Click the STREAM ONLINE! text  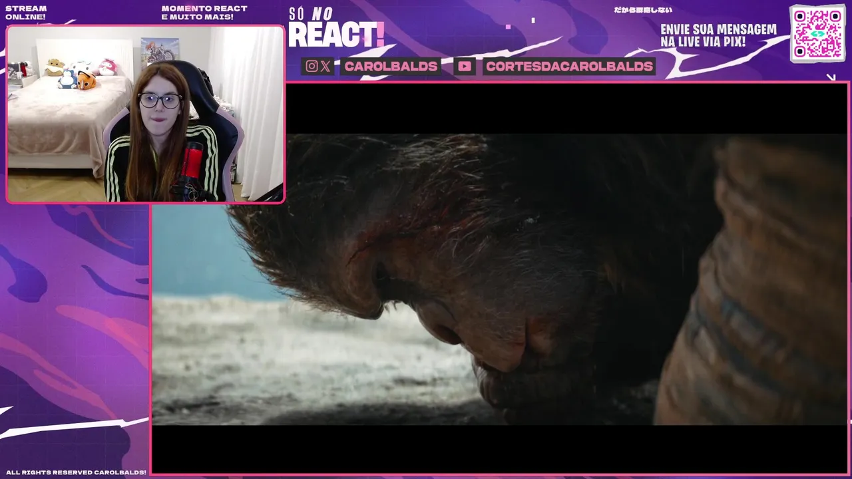tap(26, 13)
